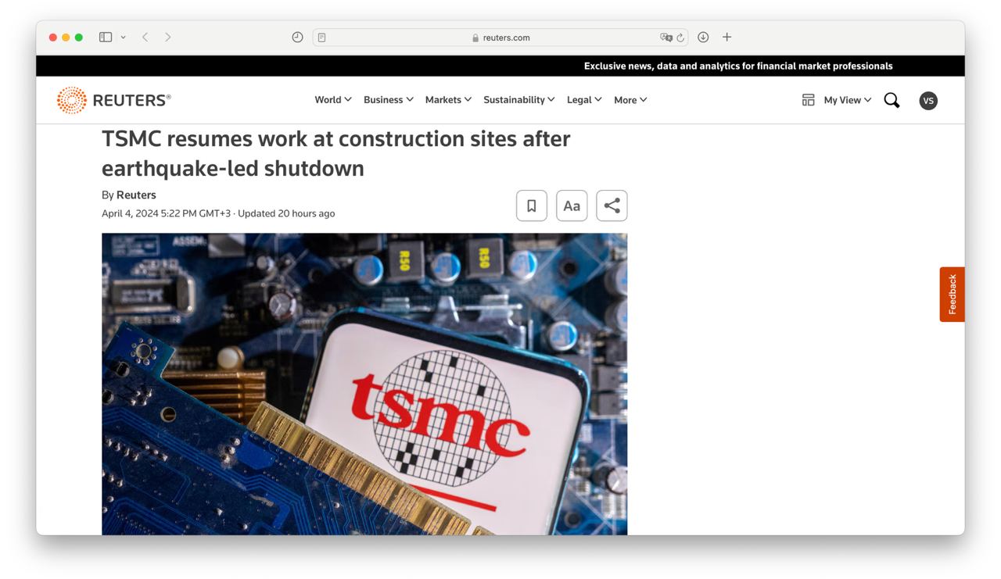Click the Reuters author byline link
Viewport: 1001px width, 579px height.
(x=136, y=195)
